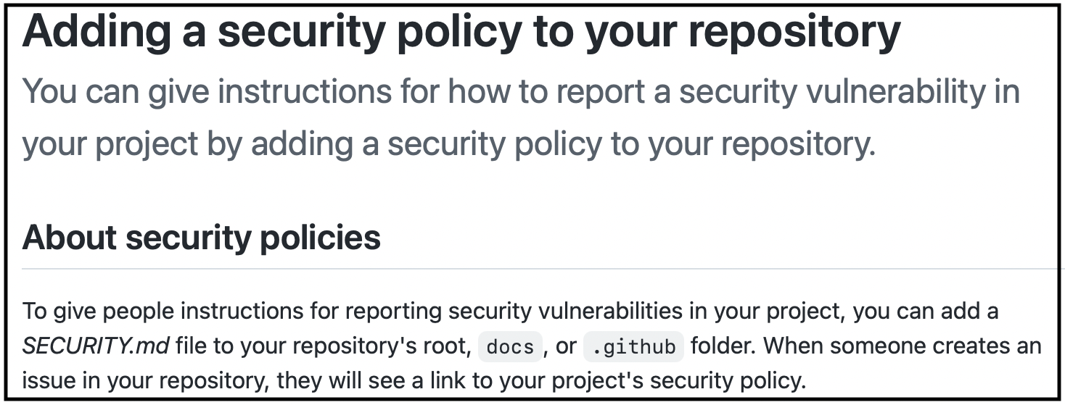Click the 'Adding a security policy' main heading
Viewport: 1065px width, 405px height.
coord(461,32)
